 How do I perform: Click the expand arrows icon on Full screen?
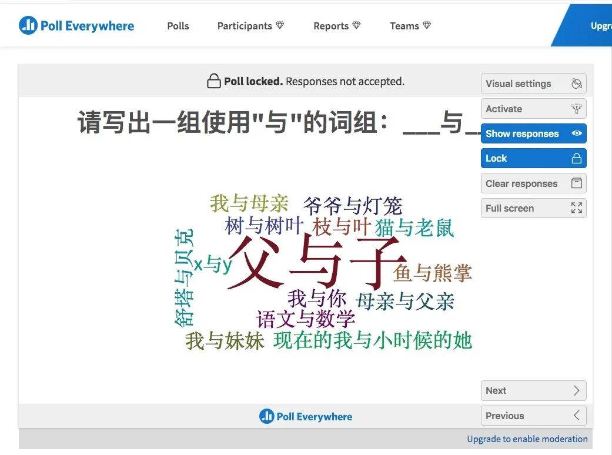[577, 208]
